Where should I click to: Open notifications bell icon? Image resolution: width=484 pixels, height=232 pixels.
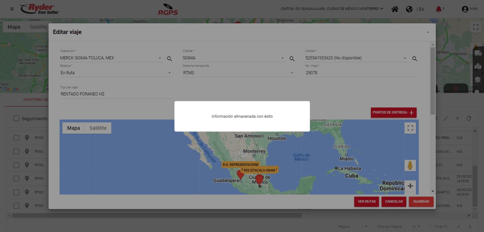point(439,9)
